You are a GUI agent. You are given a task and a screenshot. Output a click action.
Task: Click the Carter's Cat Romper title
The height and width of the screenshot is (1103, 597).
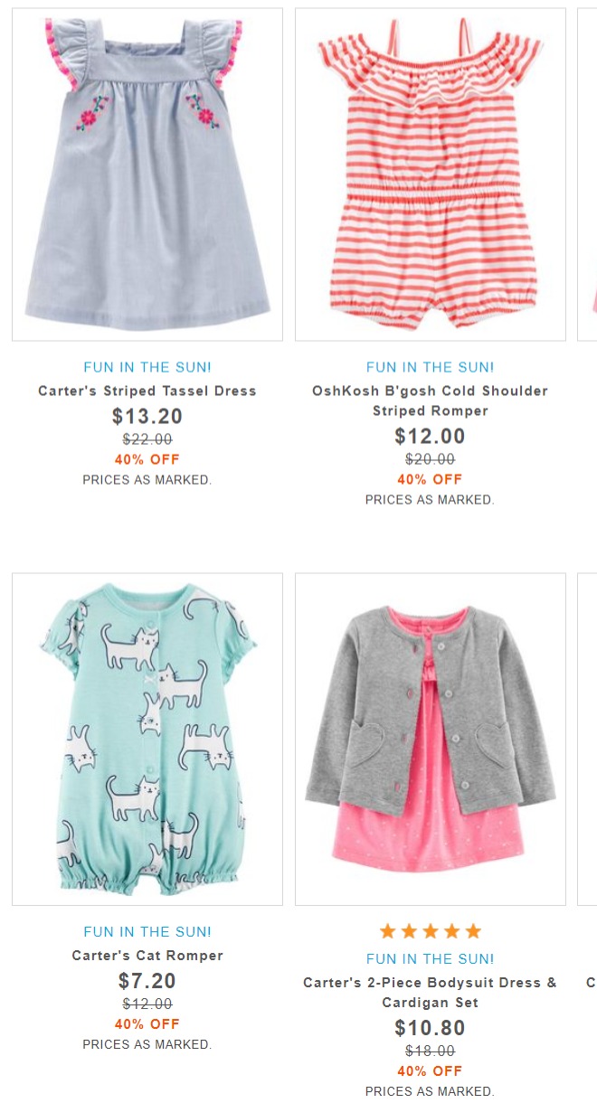click(147, 956)
